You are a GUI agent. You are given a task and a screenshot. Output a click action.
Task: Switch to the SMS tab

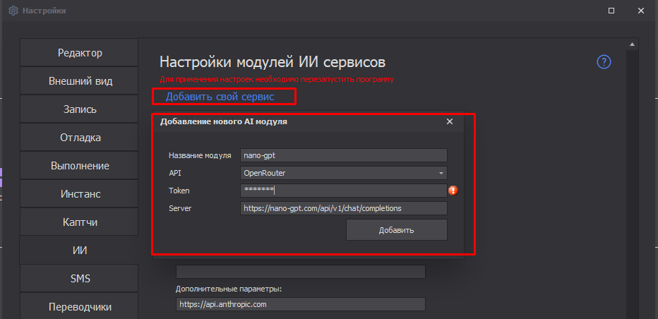[x=79, y=278]
